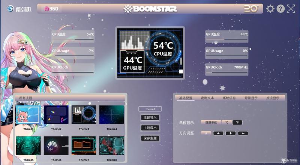Click the 所有主题 panel header

(70, 98)
